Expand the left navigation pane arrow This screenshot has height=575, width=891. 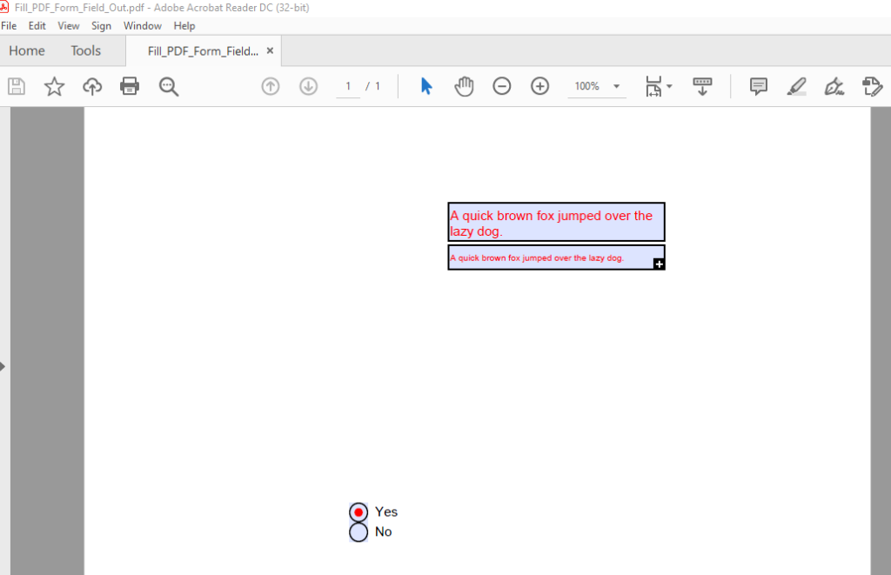pyautogui.click(x=3, y=366)
